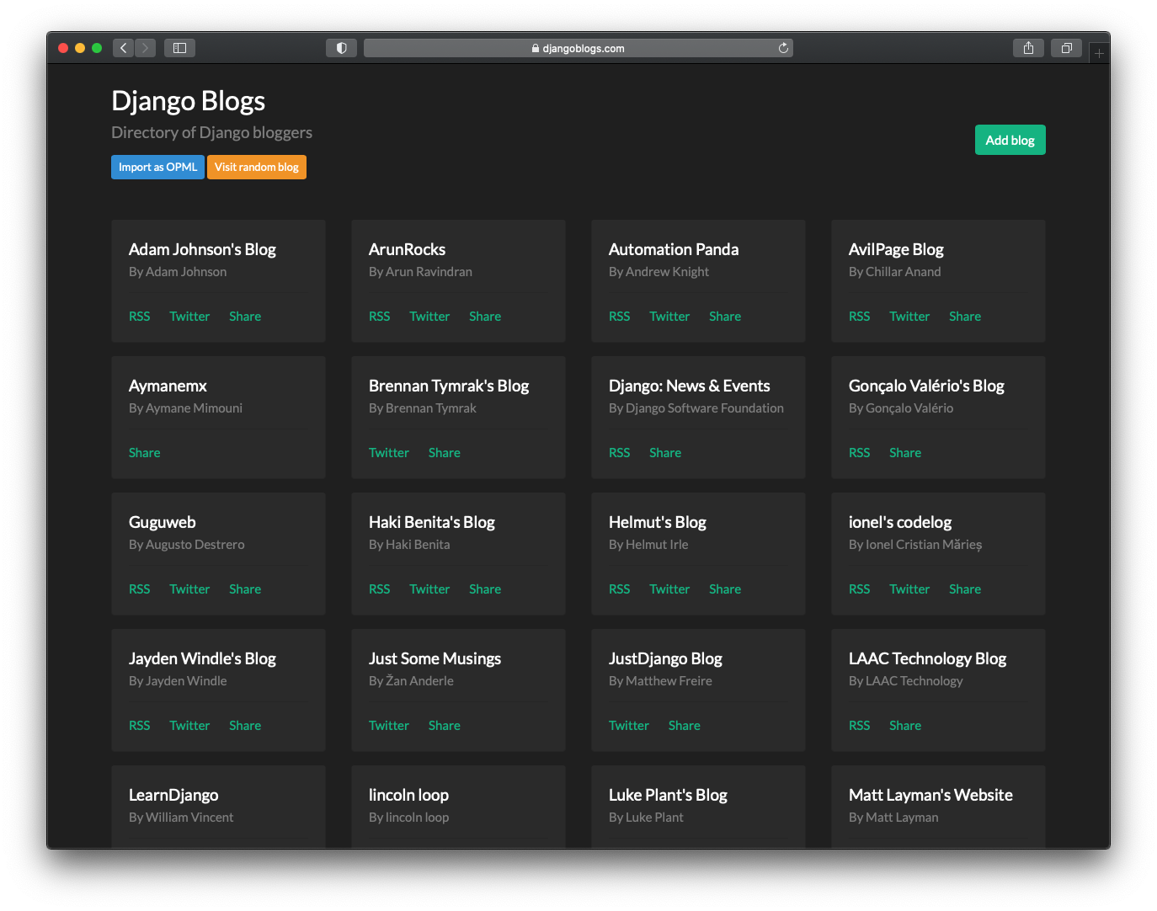
Task: Show the Safari sidebar
Action: click(179, 48)
